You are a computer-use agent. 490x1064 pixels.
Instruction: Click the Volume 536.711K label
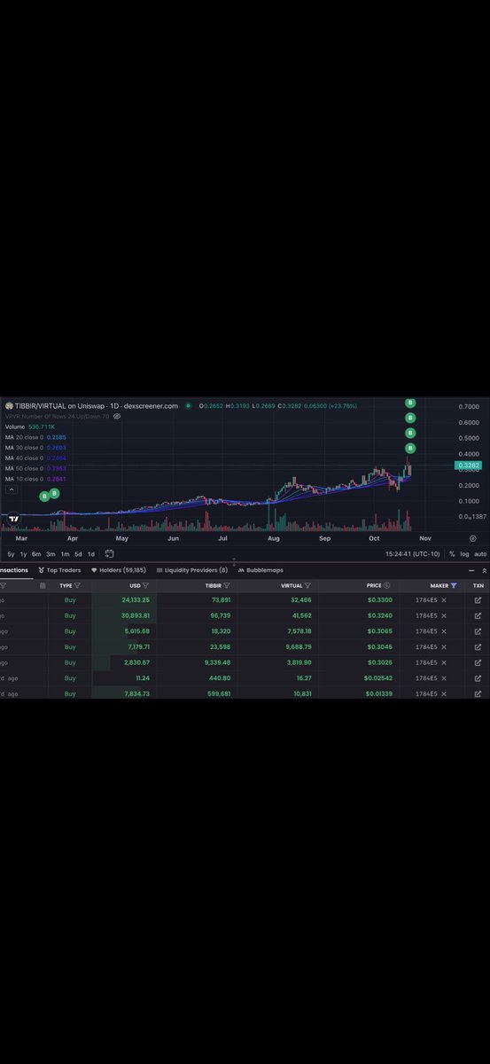(29, 426)
